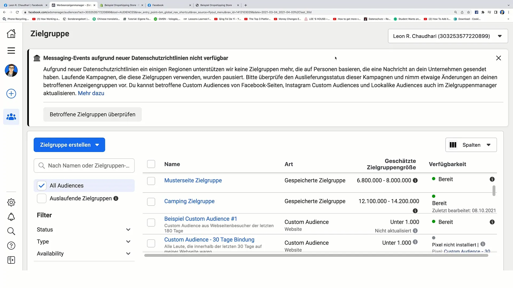Switch to the Werbeanzeigenmanager tab
The height and width of the screenshot is (288, 513).
[73, 5]
